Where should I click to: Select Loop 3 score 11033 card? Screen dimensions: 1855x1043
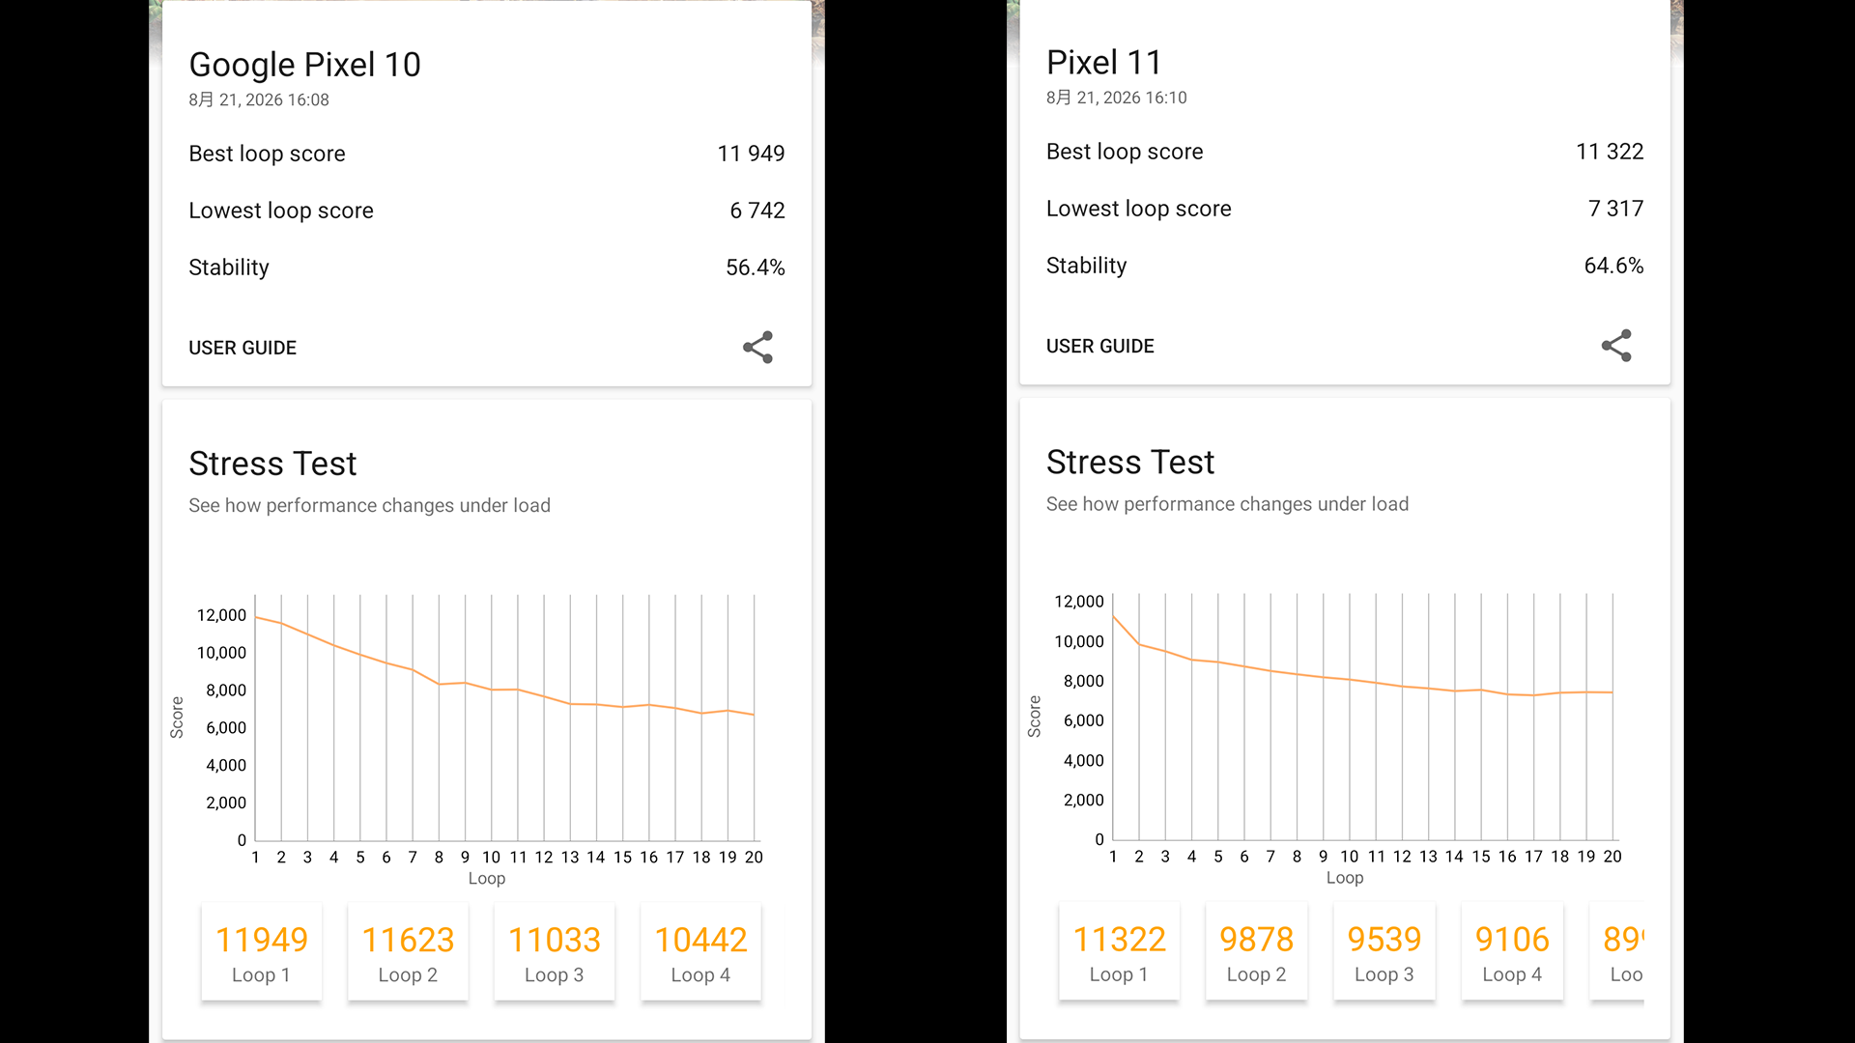(x=555, y=952)
